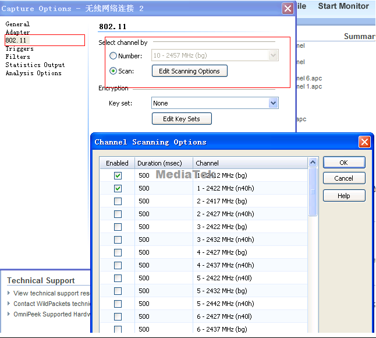
Task: Open Filters options page
Action: click(17, 57)
